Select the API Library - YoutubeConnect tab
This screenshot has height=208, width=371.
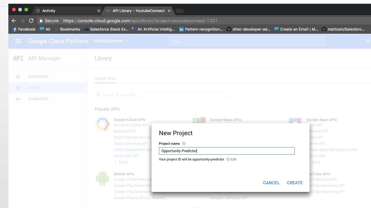coord(138,11)
